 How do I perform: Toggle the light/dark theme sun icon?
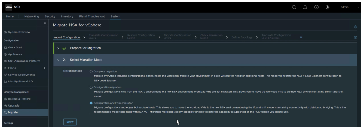click(327, 7)
